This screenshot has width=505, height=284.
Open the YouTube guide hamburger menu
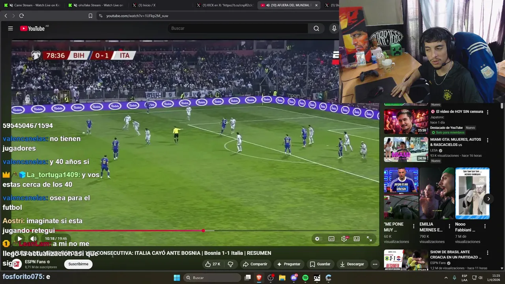pyautogui.click(x=11, y=28)
